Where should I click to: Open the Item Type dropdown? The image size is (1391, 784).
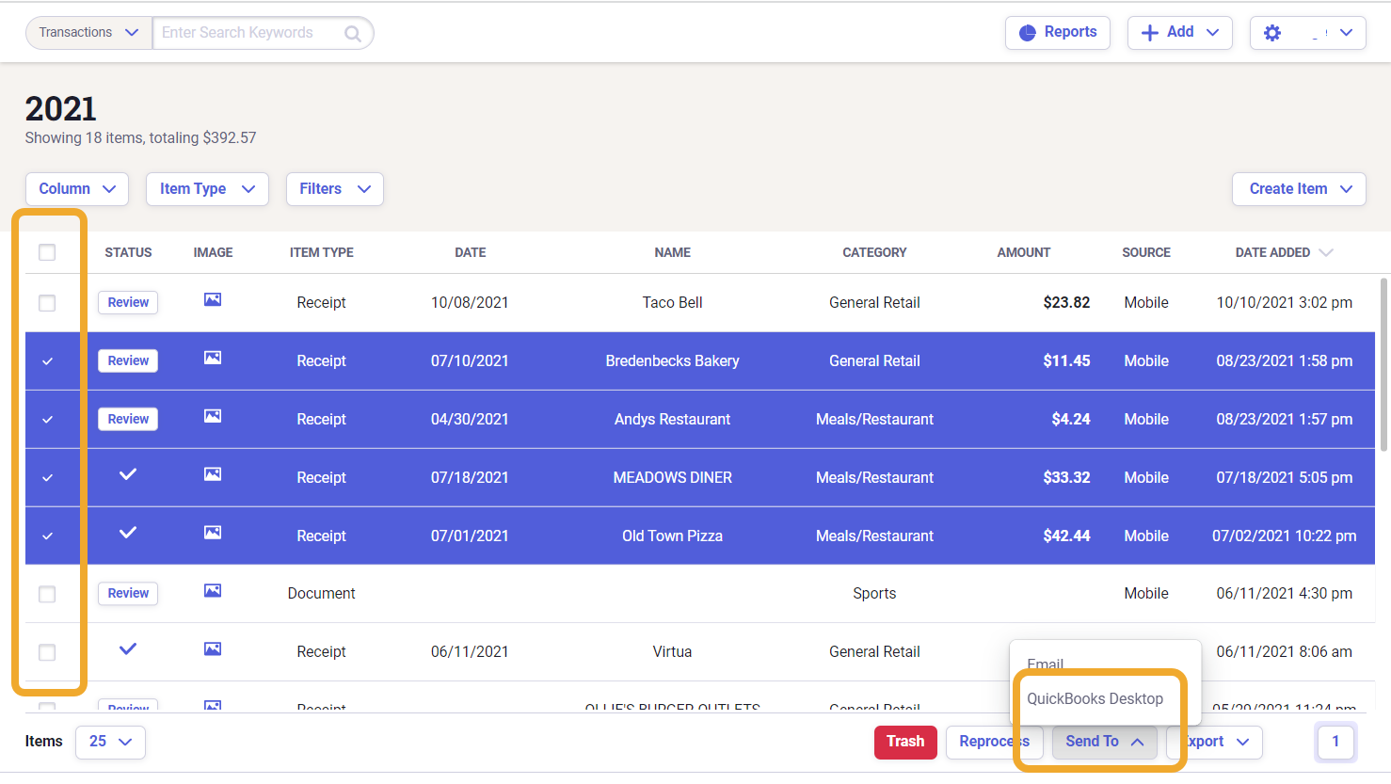[x=207, y=189]
